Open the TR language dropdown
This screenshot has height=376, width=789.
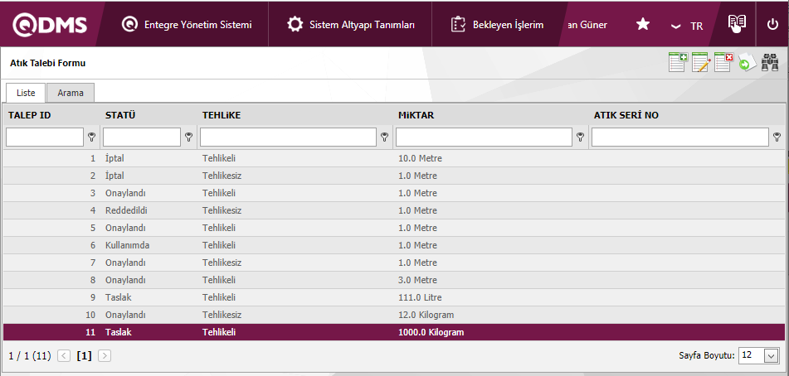[x=687, y=26]
